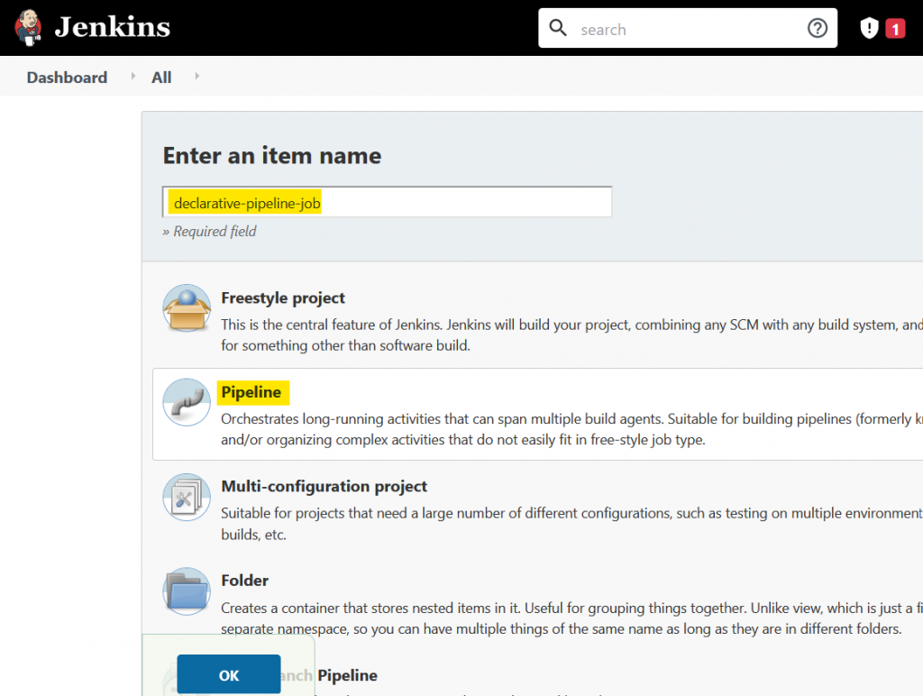The image size is (923, 696).
Task: Choose the Freestyle project title
Action: click(283, 298)
